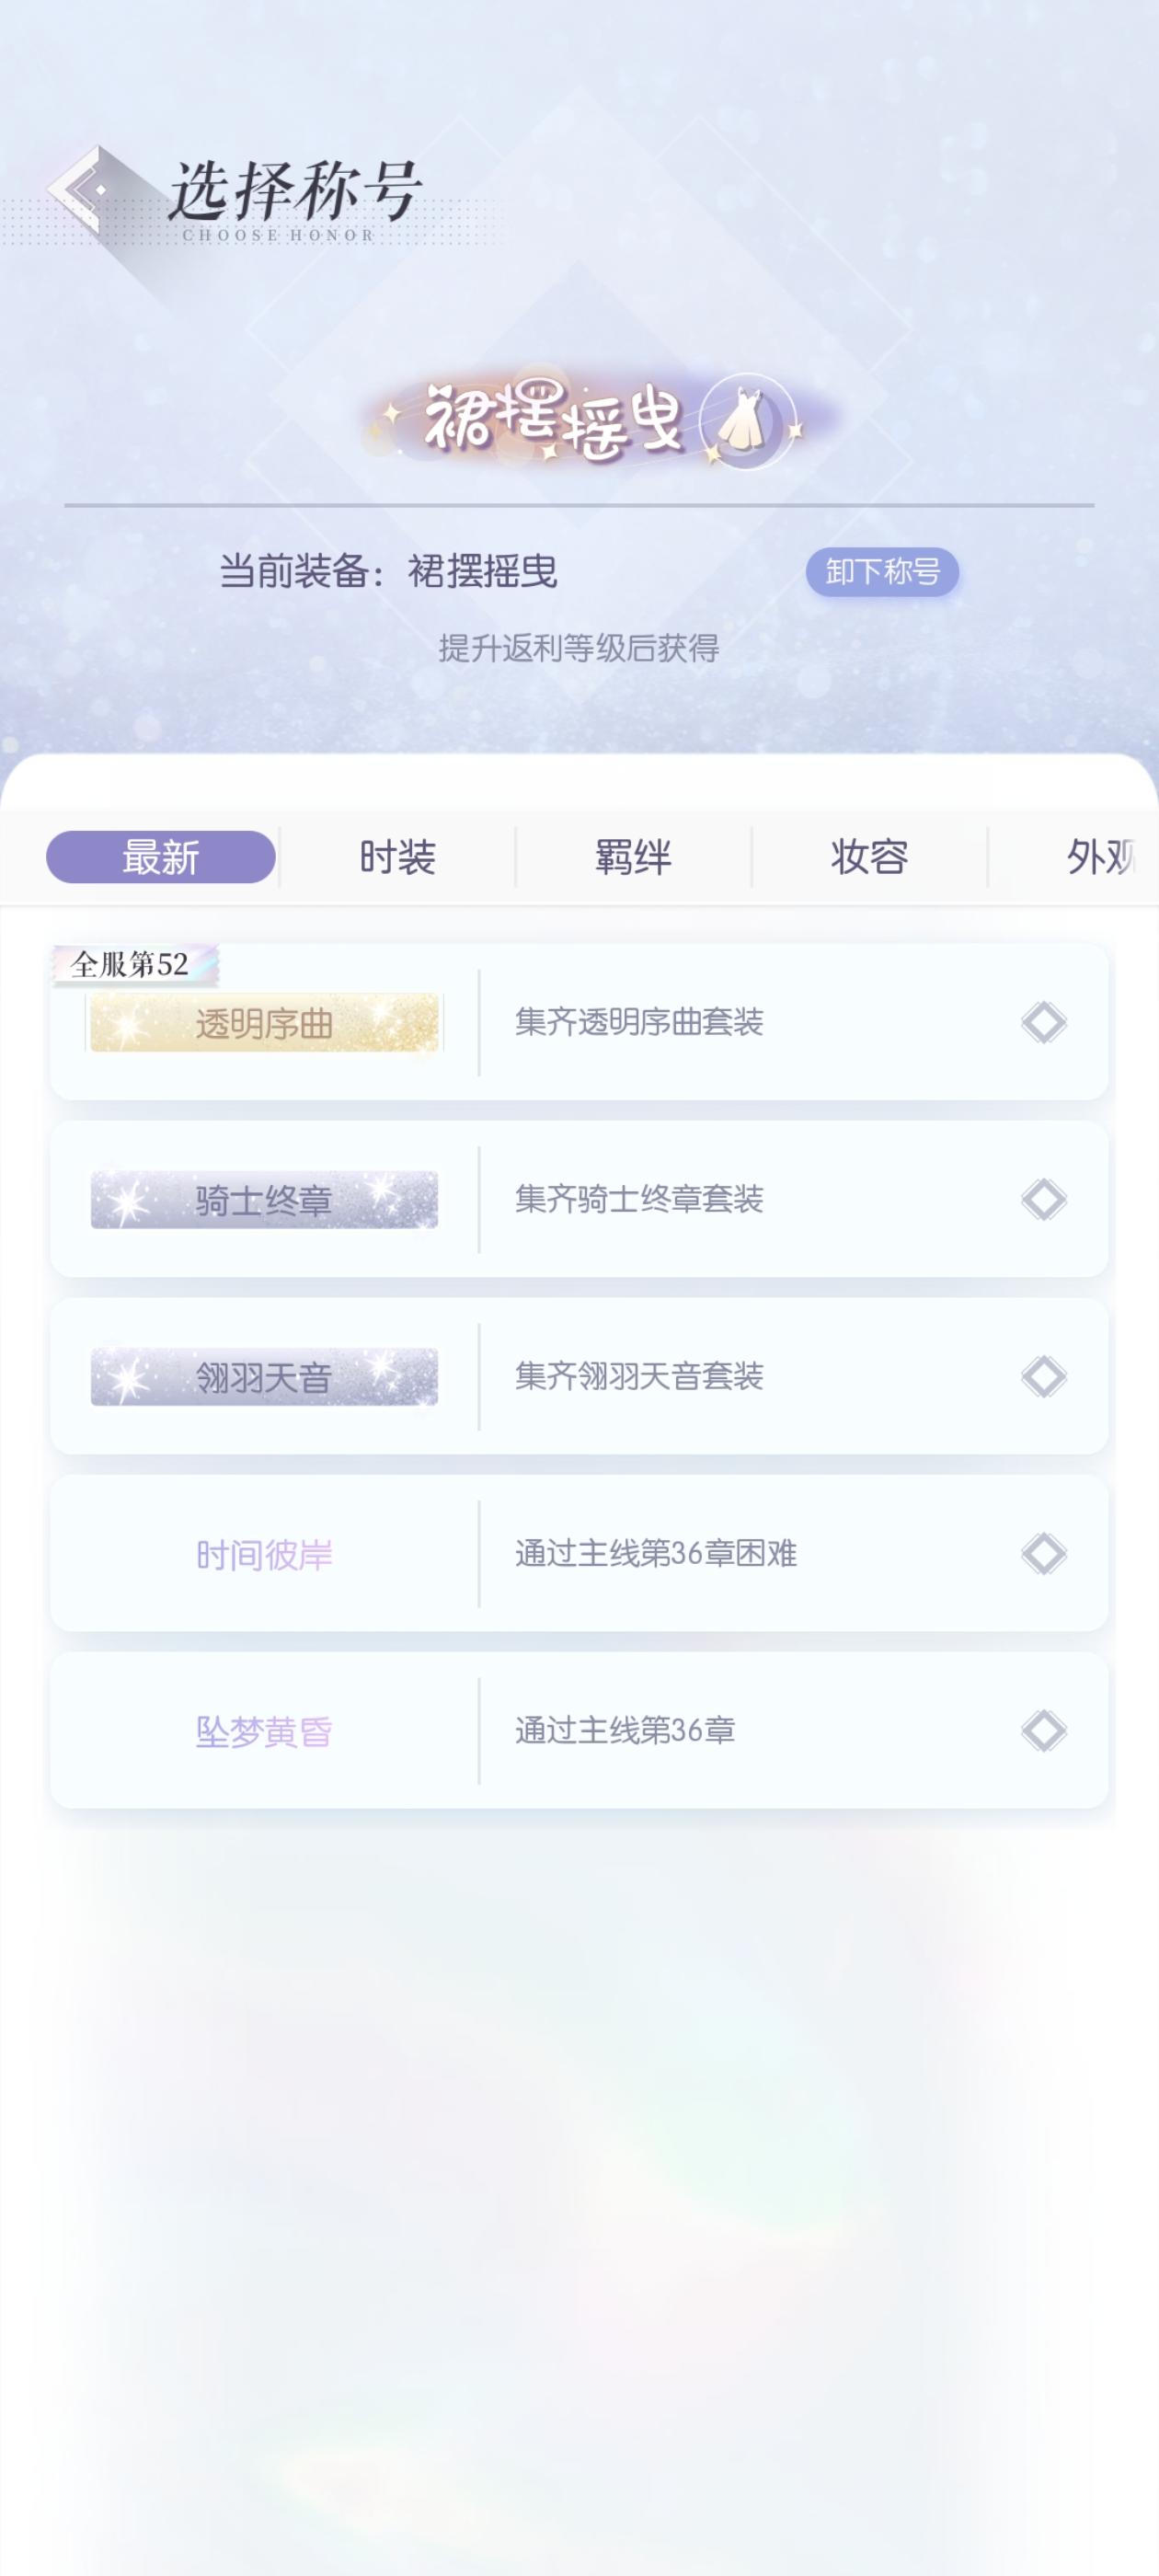This screenshot has width=1159, height=2576.
Task: Switch to the 最新 tab
Action: (161, 857)
